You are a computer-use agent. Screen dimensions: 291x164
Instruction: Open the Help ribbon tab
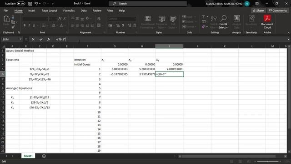pyautogui.click(x=122, y=10)
